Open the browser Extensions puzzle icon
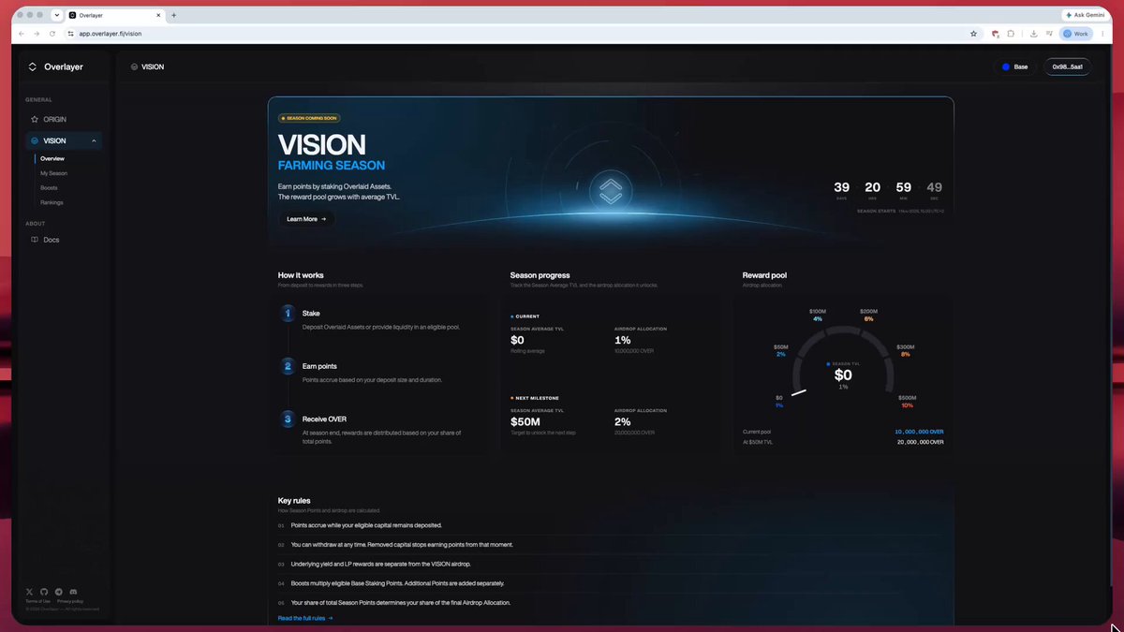 point(1011,34)
